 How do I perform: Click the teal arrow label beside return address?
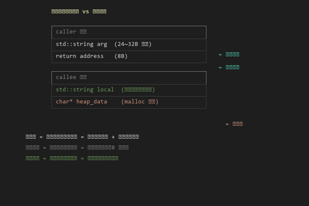pos(229,55)
